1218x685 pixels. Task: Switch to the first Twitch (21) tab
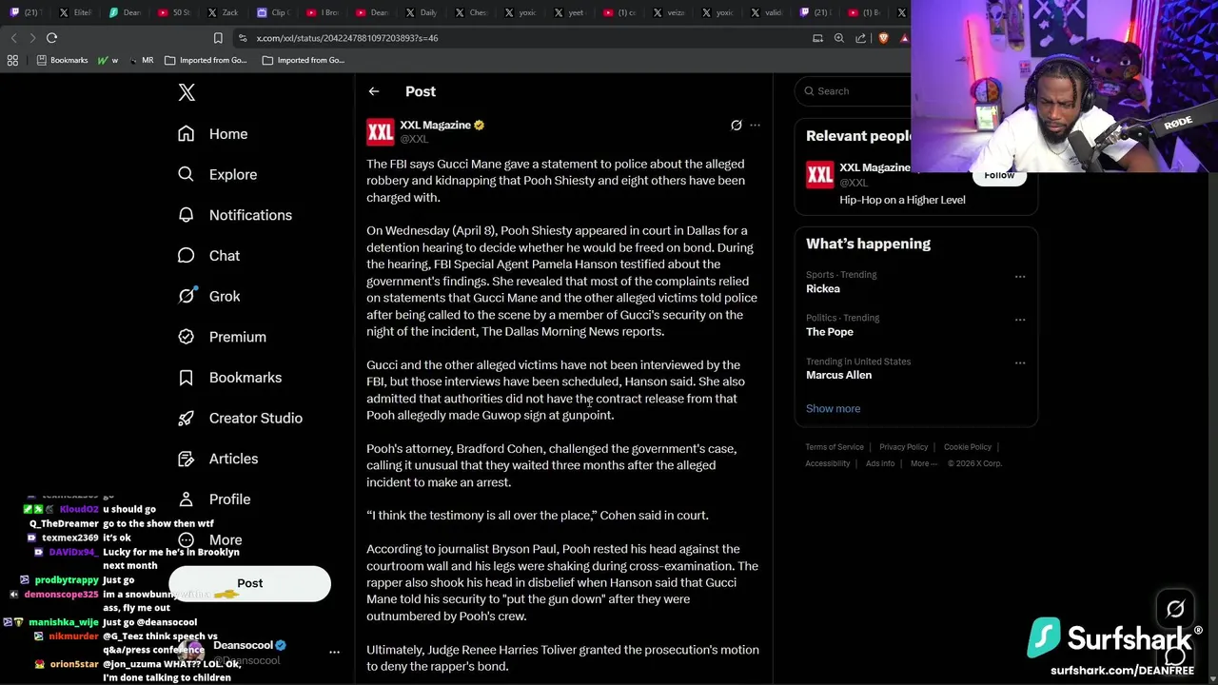coord(26,12)
